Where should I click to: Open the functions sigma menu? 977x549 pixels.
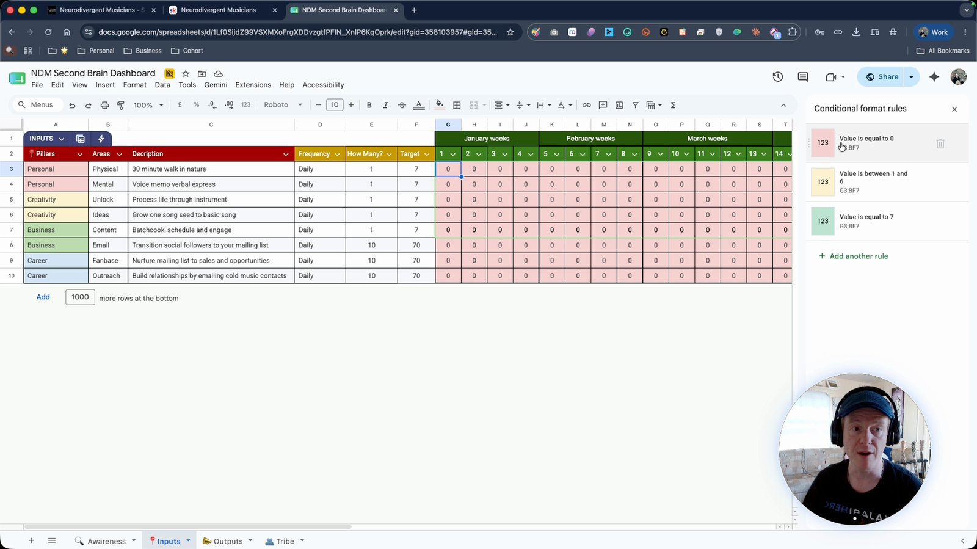[x=673, y=105]
